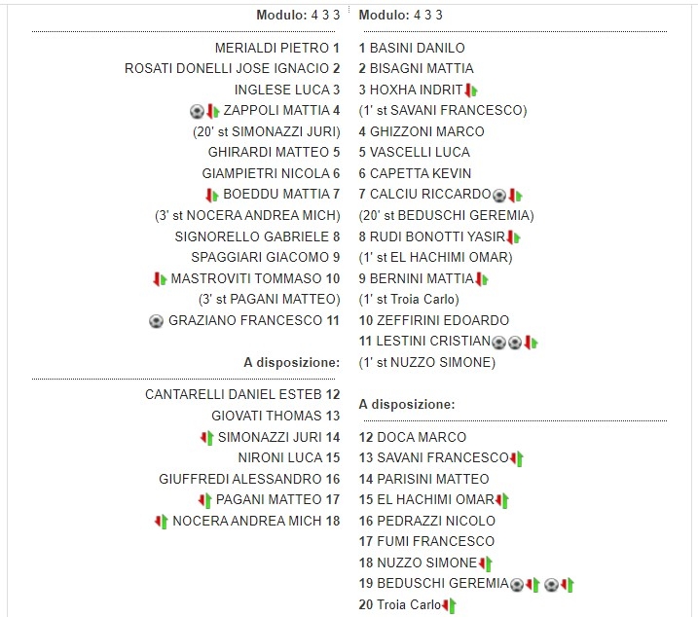Click the substitution arrow beside MASTROVITI TOMMASO

click(161, 278)
